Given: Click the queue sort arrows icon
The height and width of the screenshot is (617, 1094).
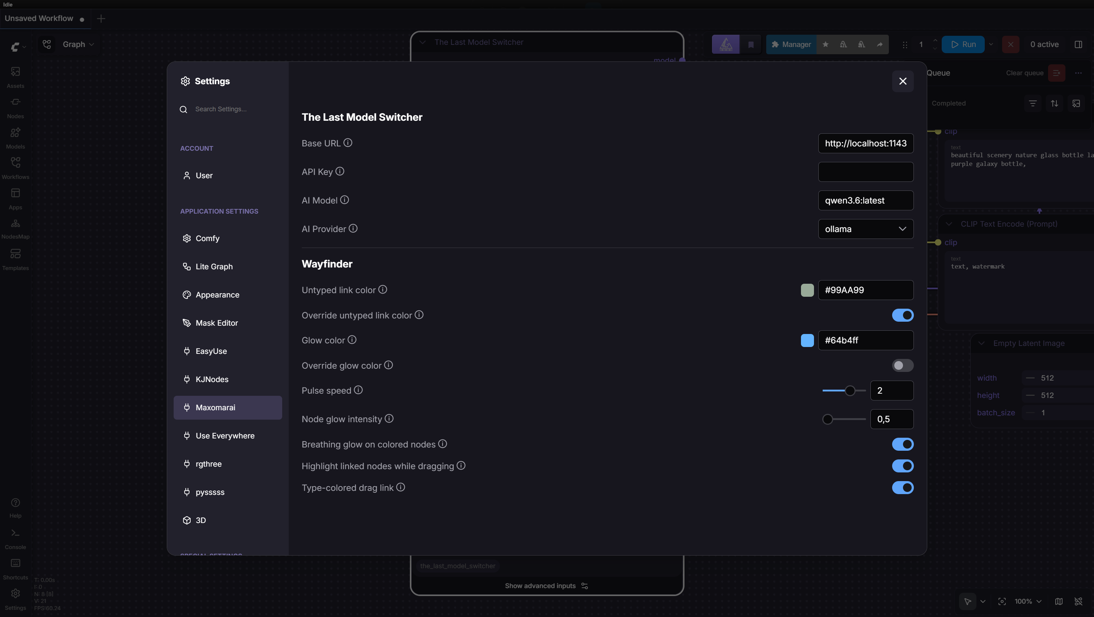Looking at the screenshot, I should pos(1054,103).
